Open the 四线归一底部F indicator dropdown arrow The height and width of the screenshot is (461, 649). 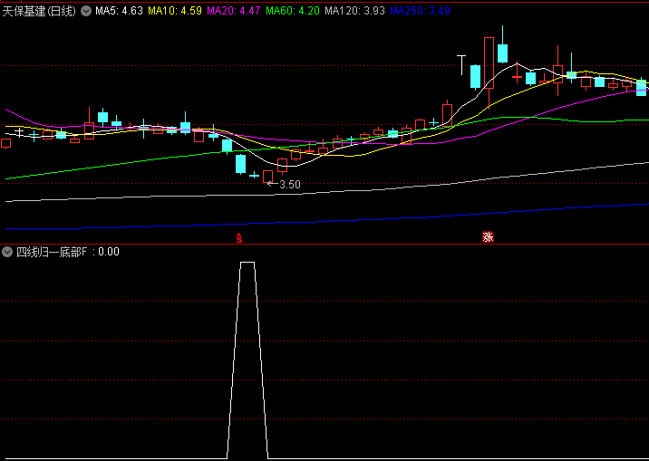(x=8, y=252)
